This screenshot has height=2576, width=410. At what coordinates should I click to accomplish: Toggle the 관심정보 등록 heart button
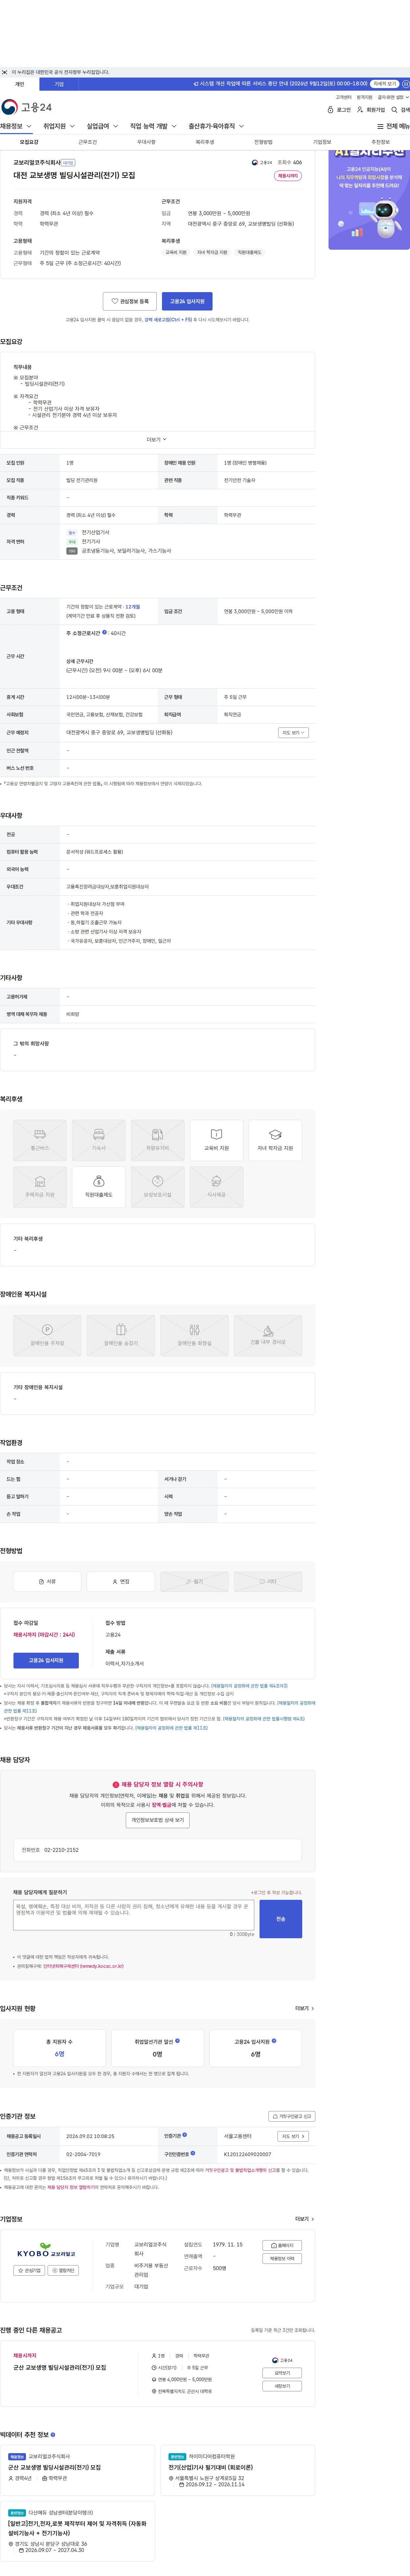[x=130, y=301]
